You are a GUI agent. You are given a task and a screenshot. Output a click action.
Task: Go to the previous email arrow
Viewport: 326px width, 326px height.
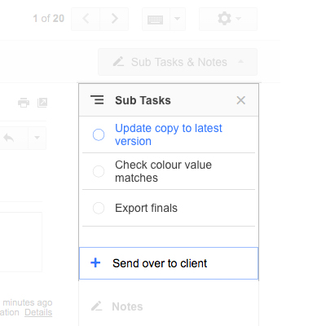coord(86,19)
